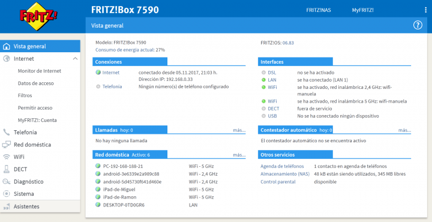Click the Red doméstica computers icon

coord(7,145)
